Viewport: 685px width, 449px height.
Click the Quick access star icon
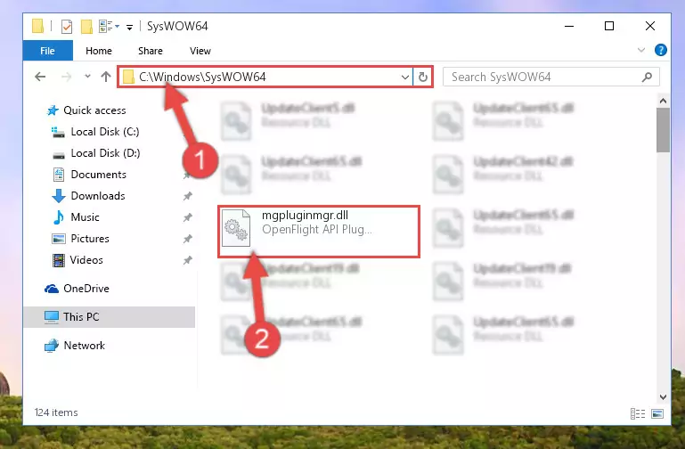click(53, 110)
